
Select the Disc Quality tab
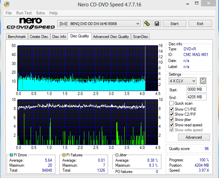80,36
